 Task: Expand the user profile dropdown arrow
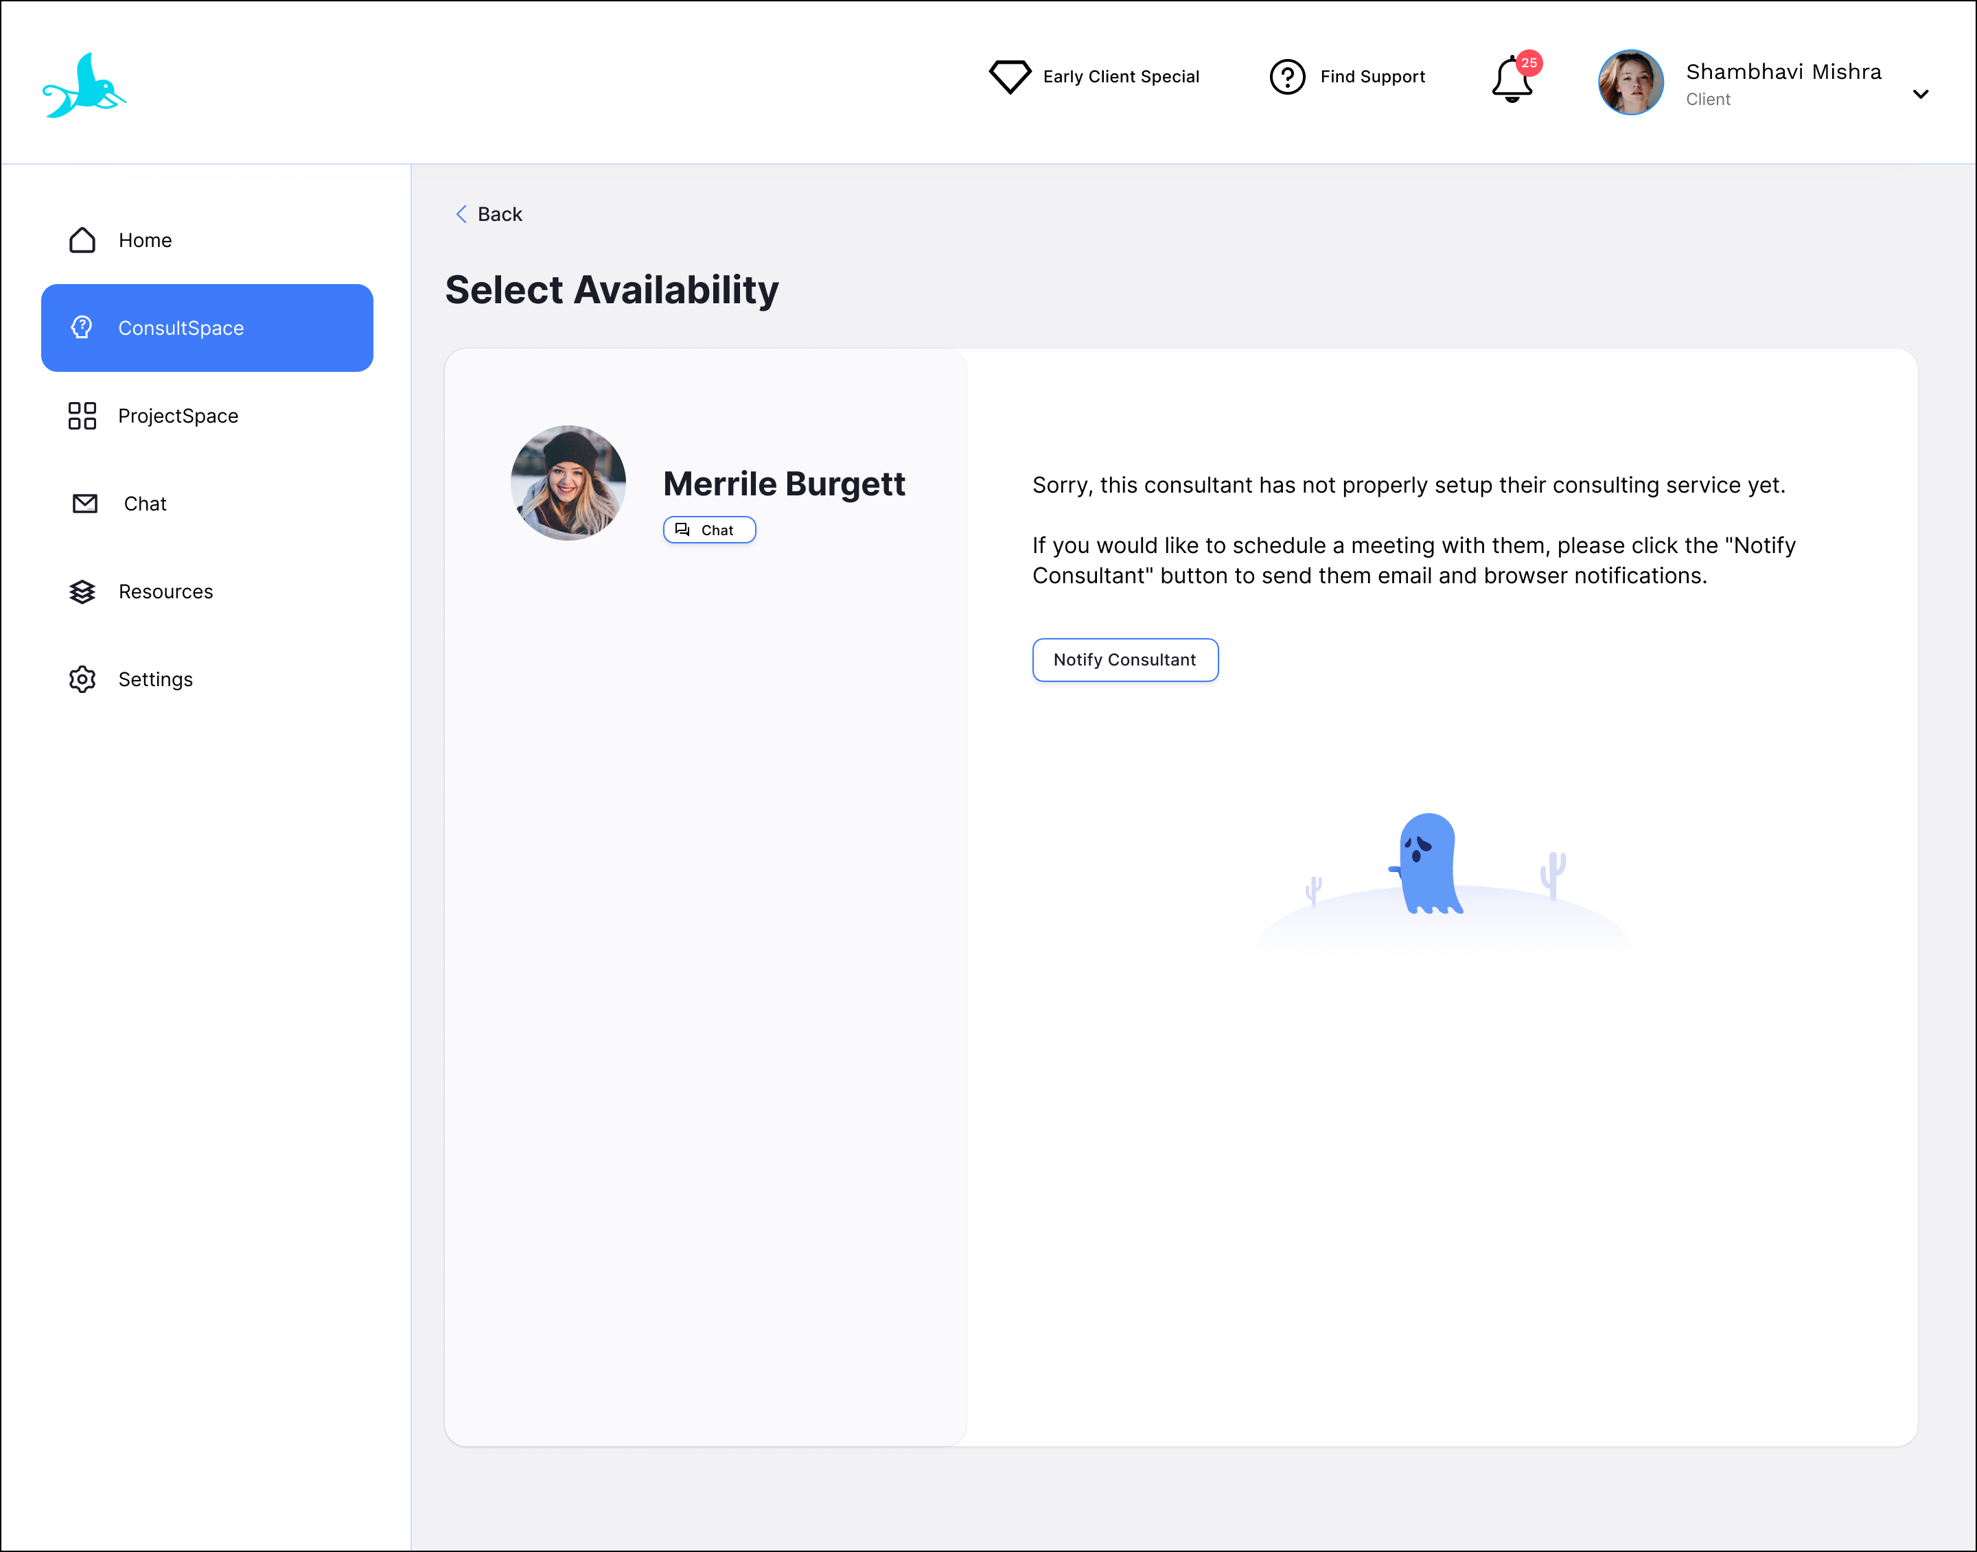tap(1920, 95)
